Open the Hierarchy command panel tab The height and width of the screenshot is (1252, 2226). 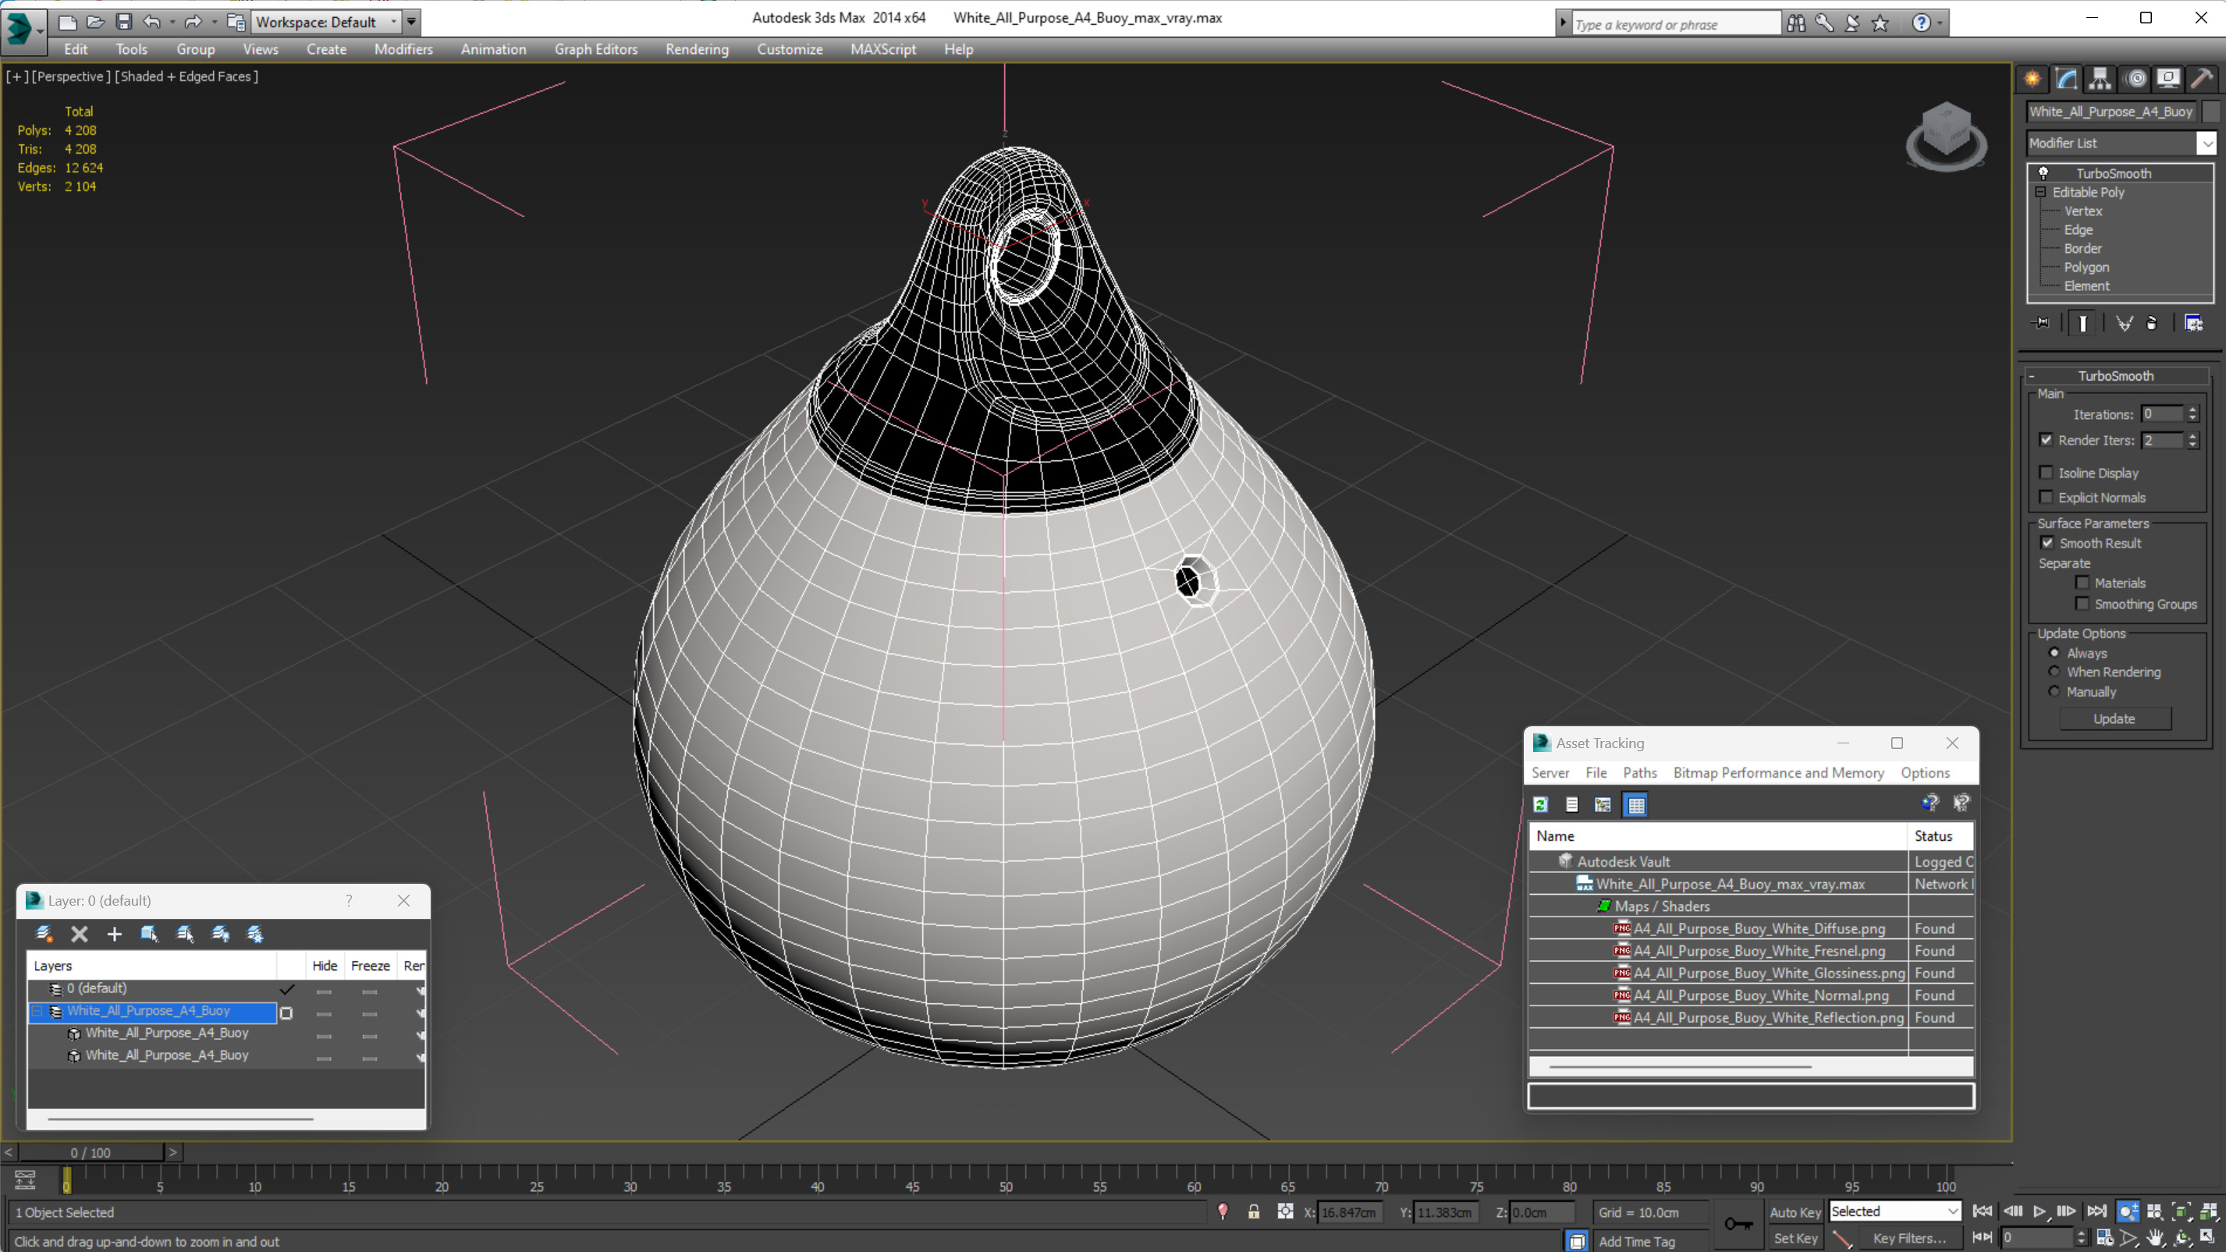tap(2099, 80)
